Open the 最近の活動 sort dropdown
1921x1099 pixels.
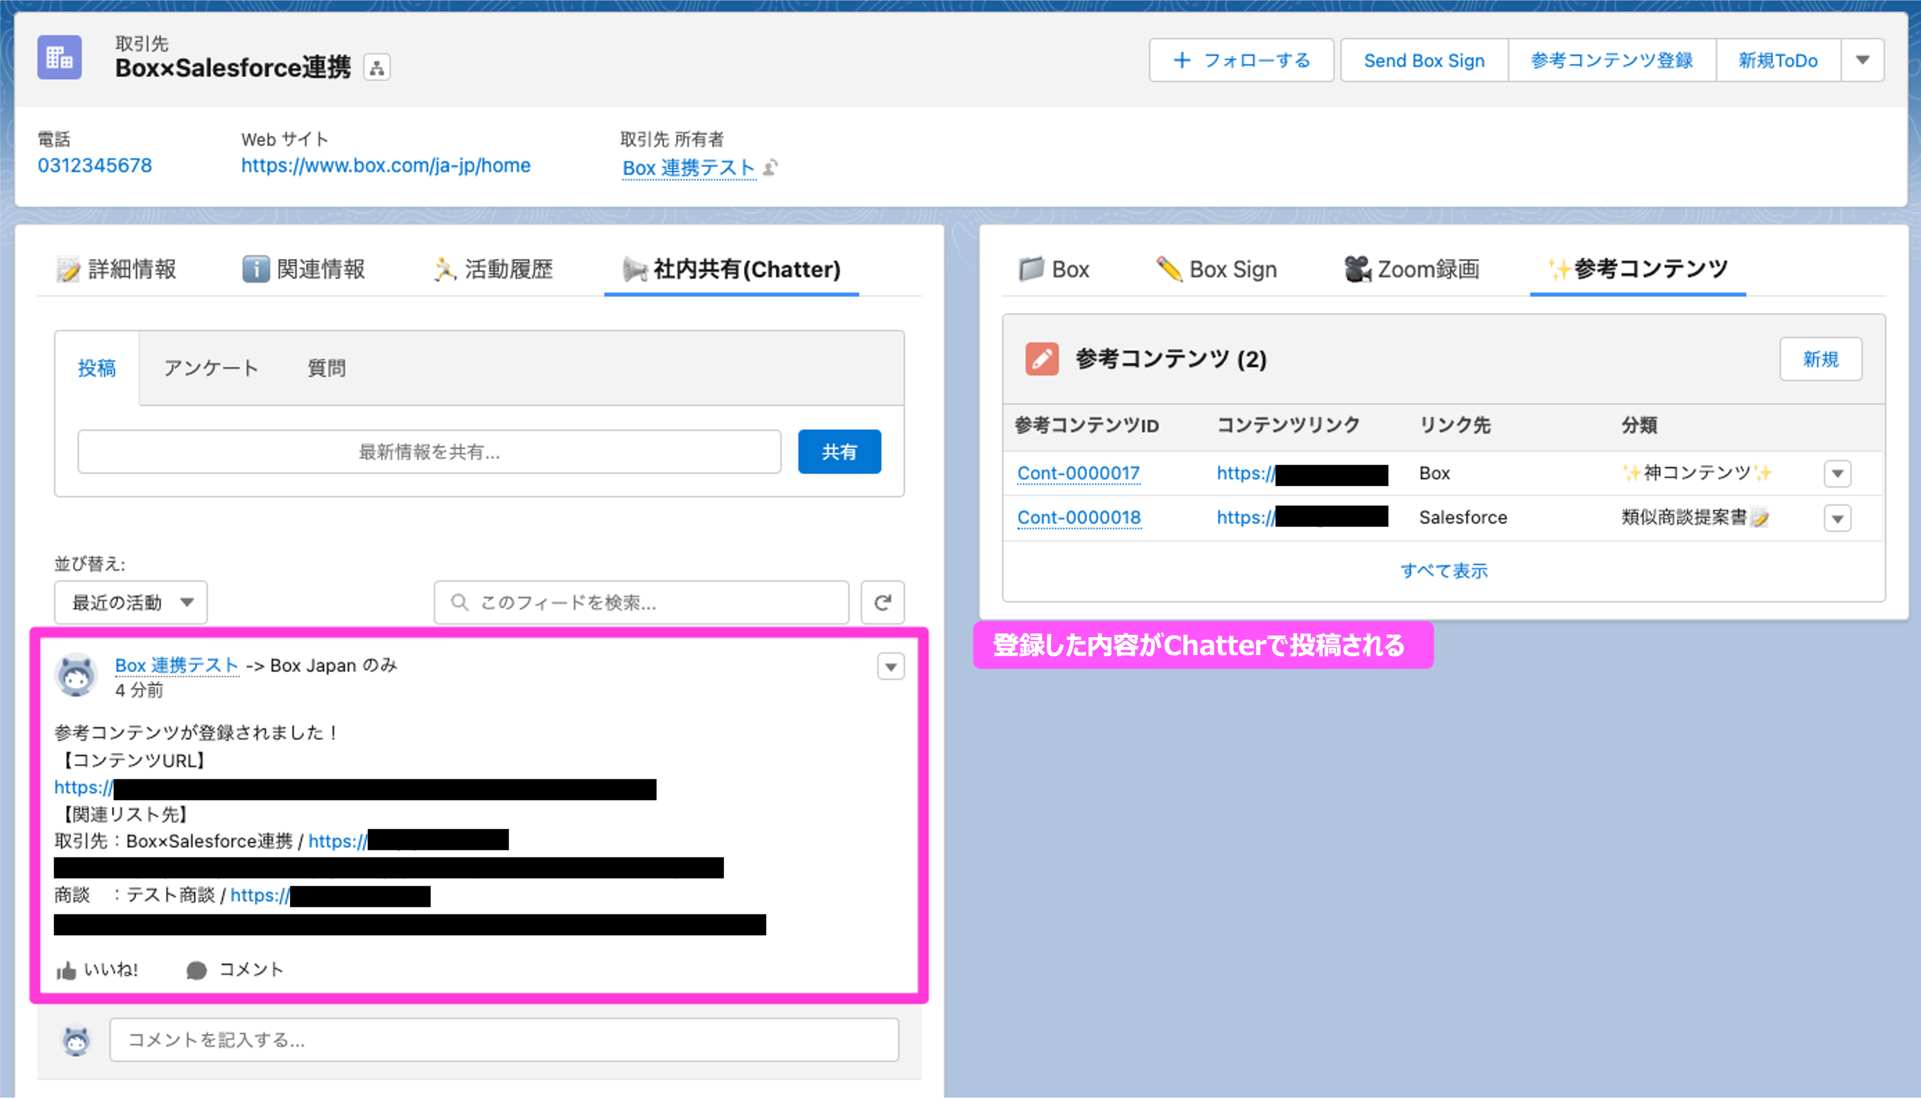131,602
